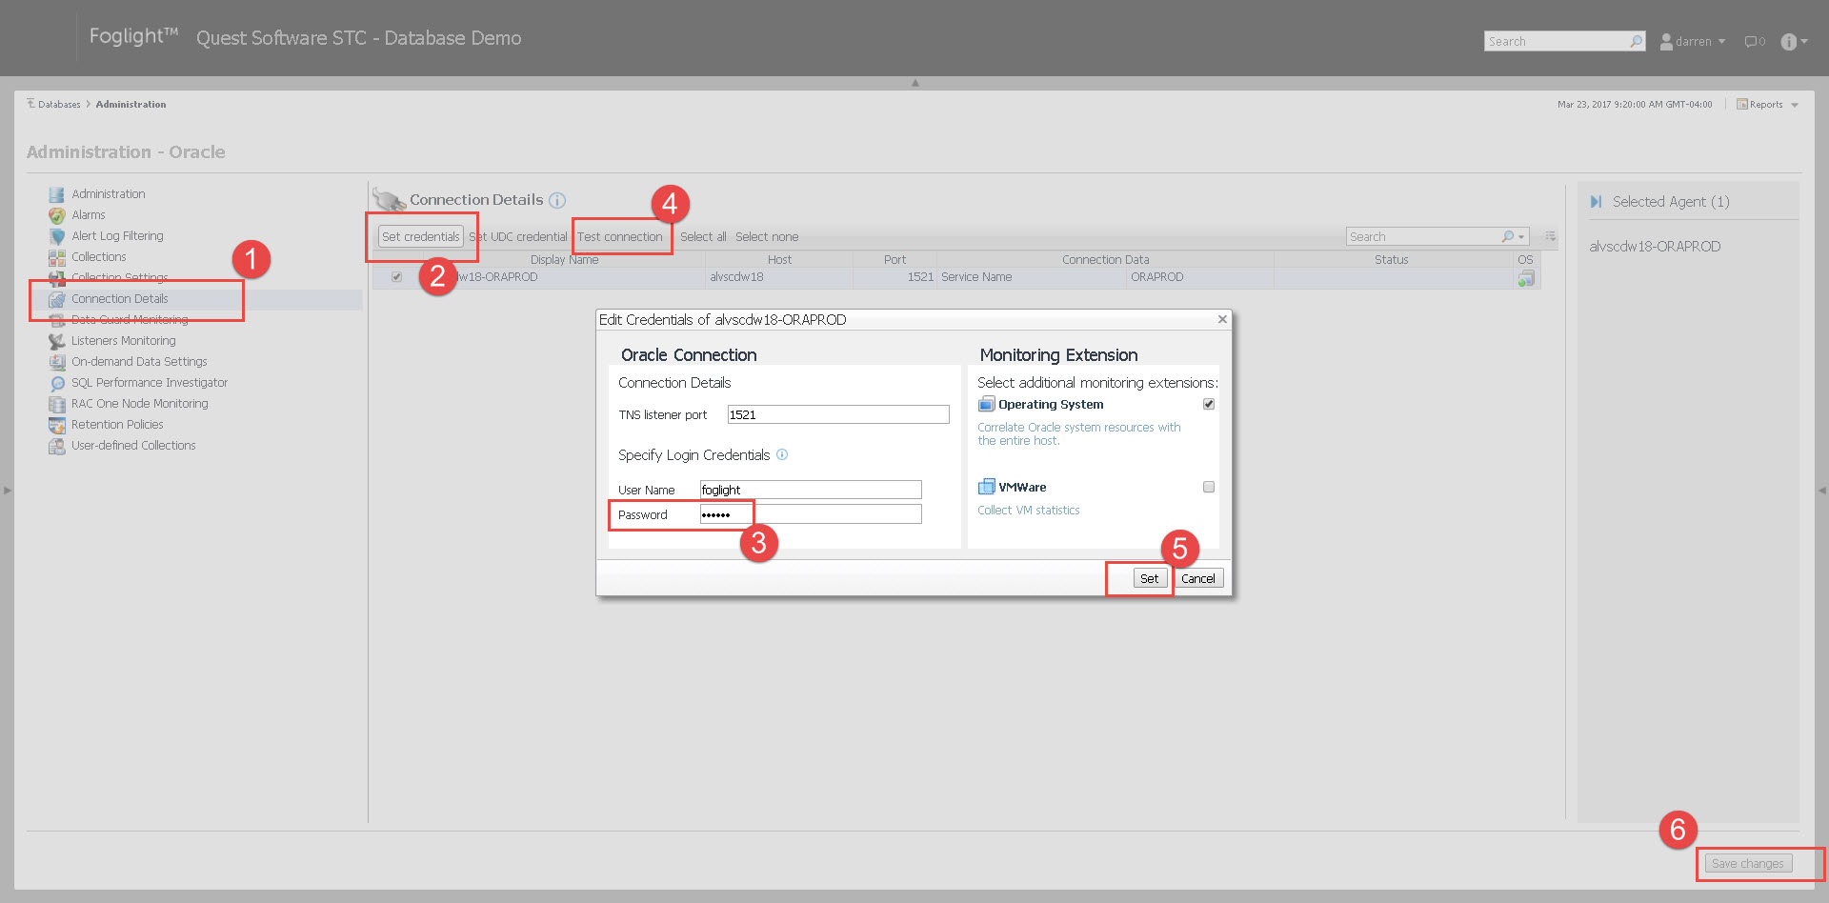
Task: Open Alarms icon in sidebar
Action: (57, 215)
